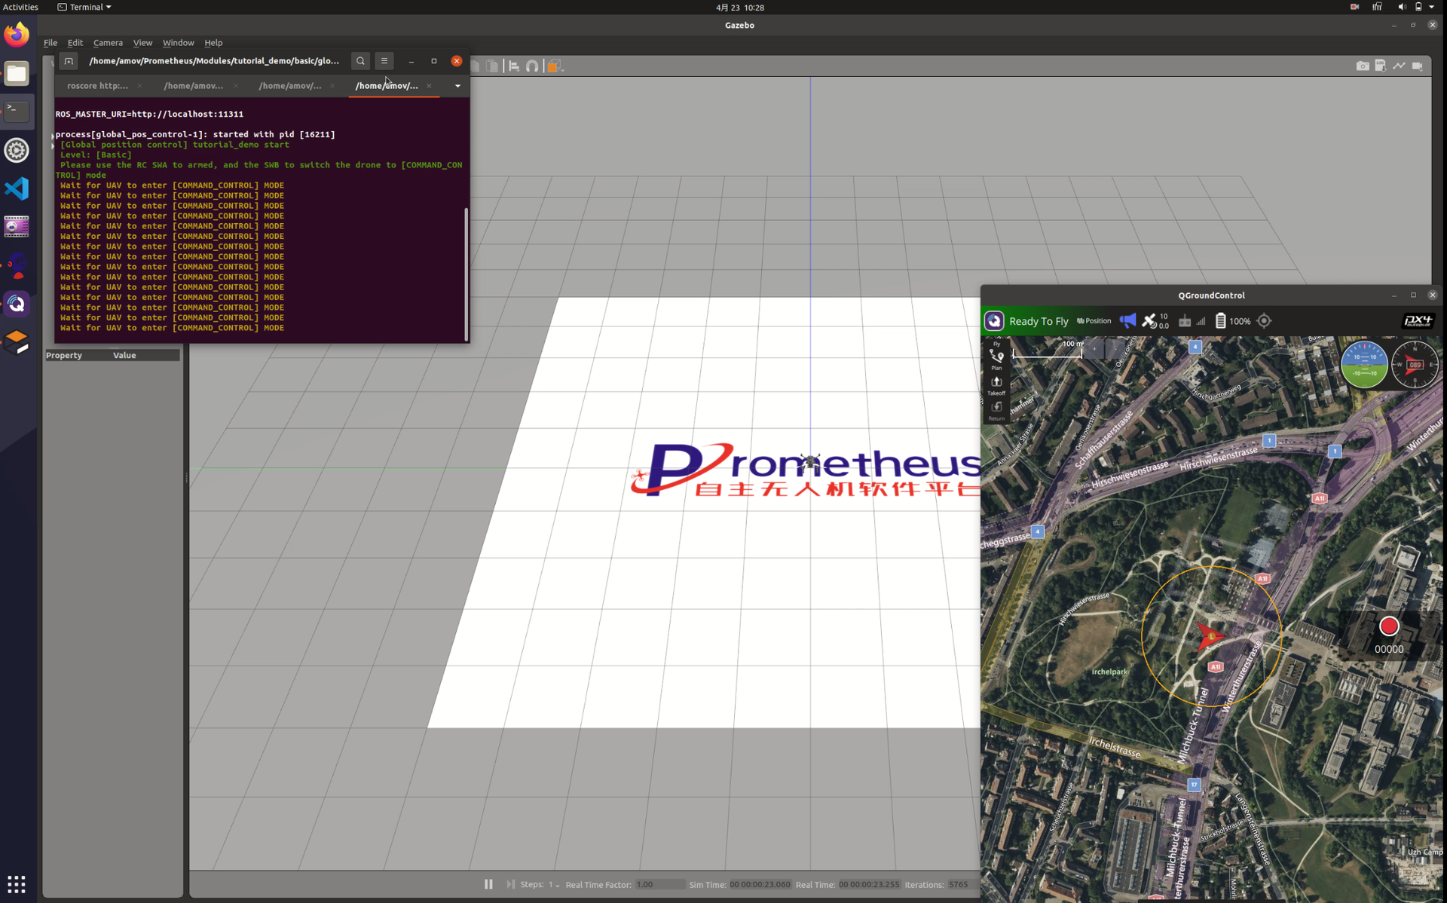Screen dimensions: 1447x903
Task: Zoom in the QGroundControl map
Action: 1094,348
